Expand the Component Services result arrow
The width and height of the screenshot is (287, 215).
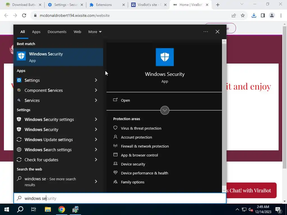pyautogui.click(x=96, y=90)
